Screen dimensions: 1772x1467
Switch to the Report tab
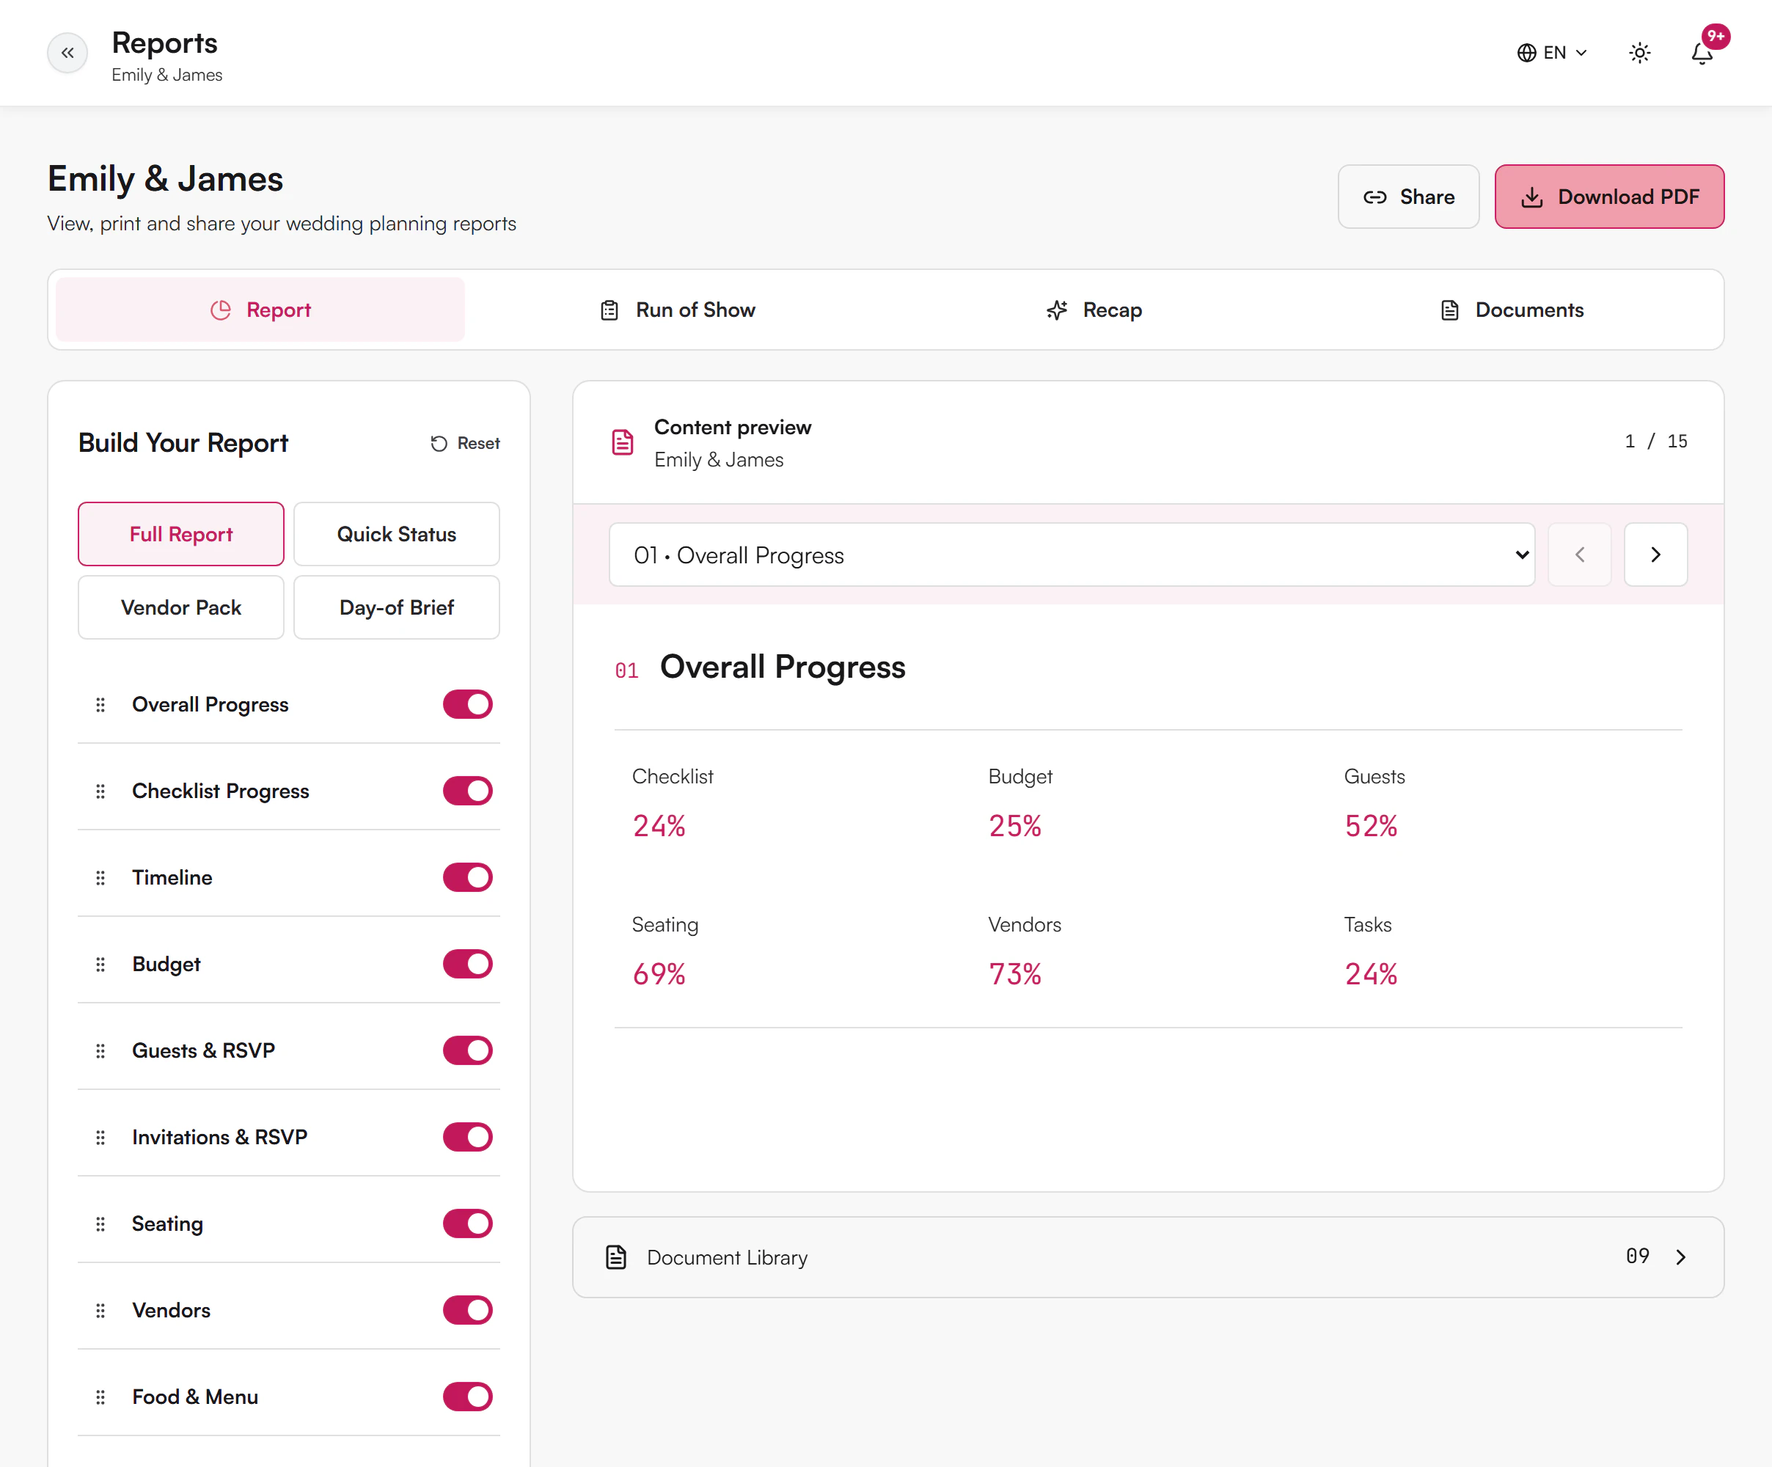point(260,310)
